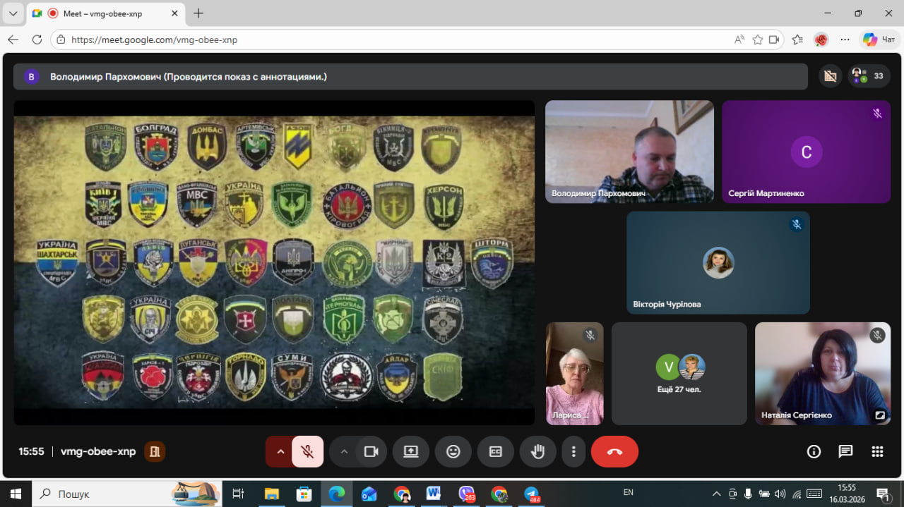Click the camera permission icon in address bar
Image resolution: width=904 pixels, height=507 pixels.
[775, 39]
